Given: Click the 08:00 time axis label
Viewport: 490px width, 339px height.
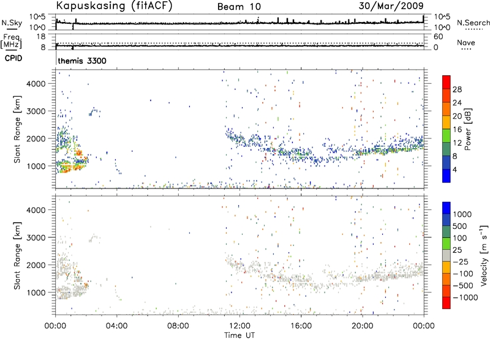Looking at the screenshot, I should [178, 326].
